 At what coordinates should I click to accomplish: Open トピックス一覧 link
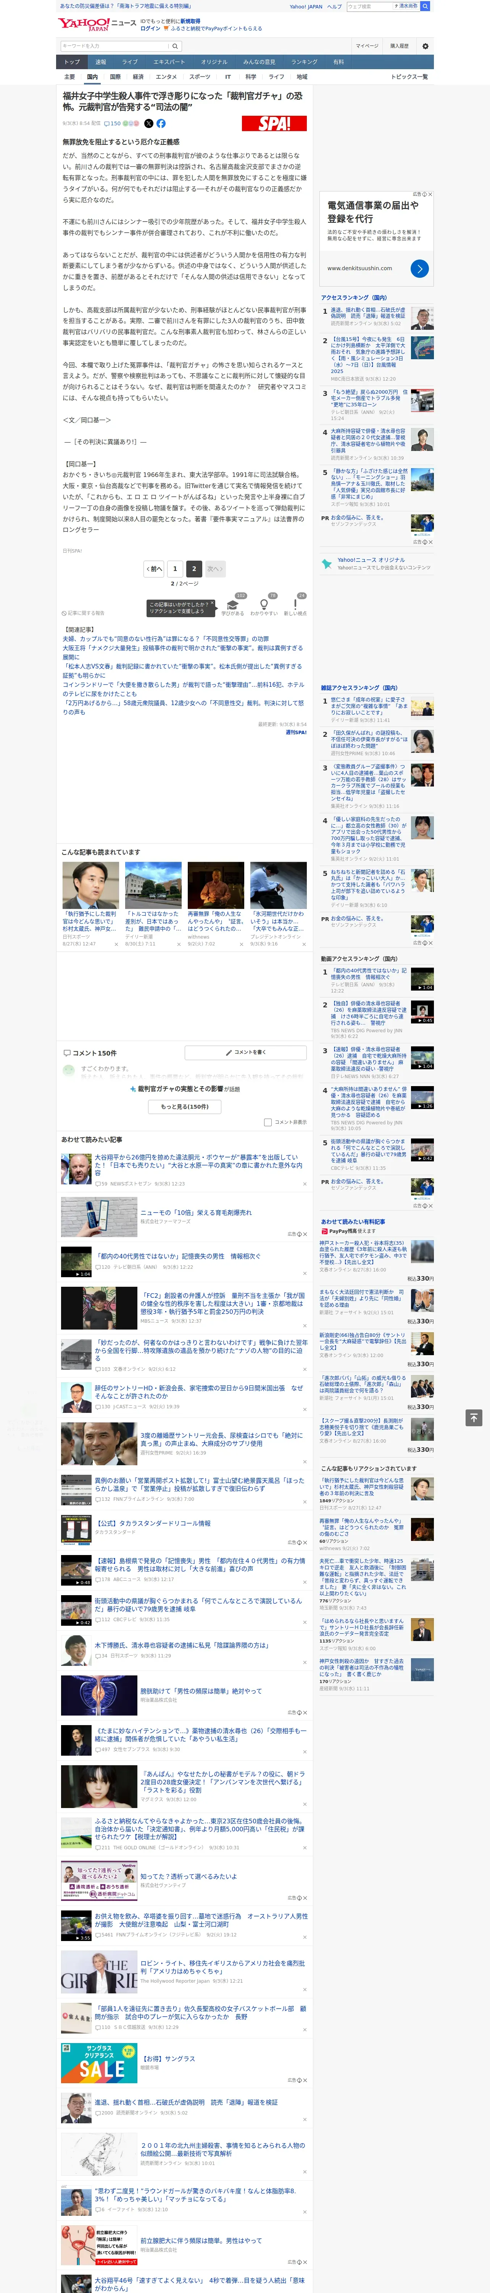coord(409,76)
